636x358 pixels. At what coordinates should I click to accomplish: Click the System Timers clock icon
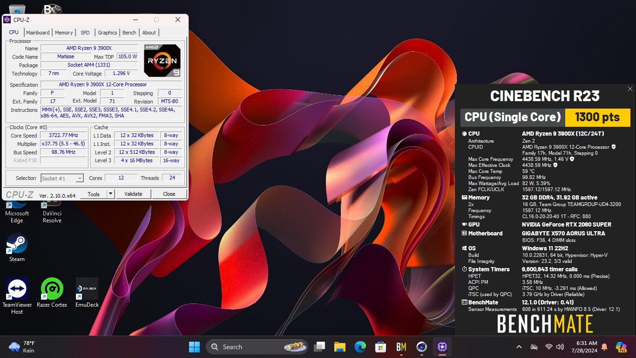pos(464,269)
